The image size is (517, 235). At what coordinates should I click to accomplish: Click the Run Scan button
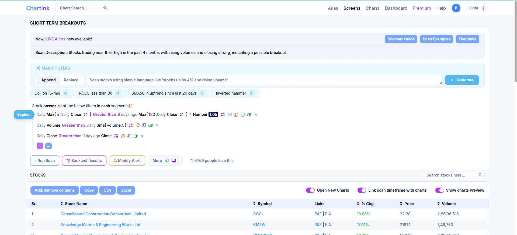[45, 161]
